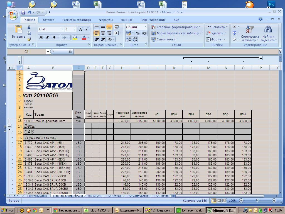Open the Вставка ribbon tab

click(48, 20)
